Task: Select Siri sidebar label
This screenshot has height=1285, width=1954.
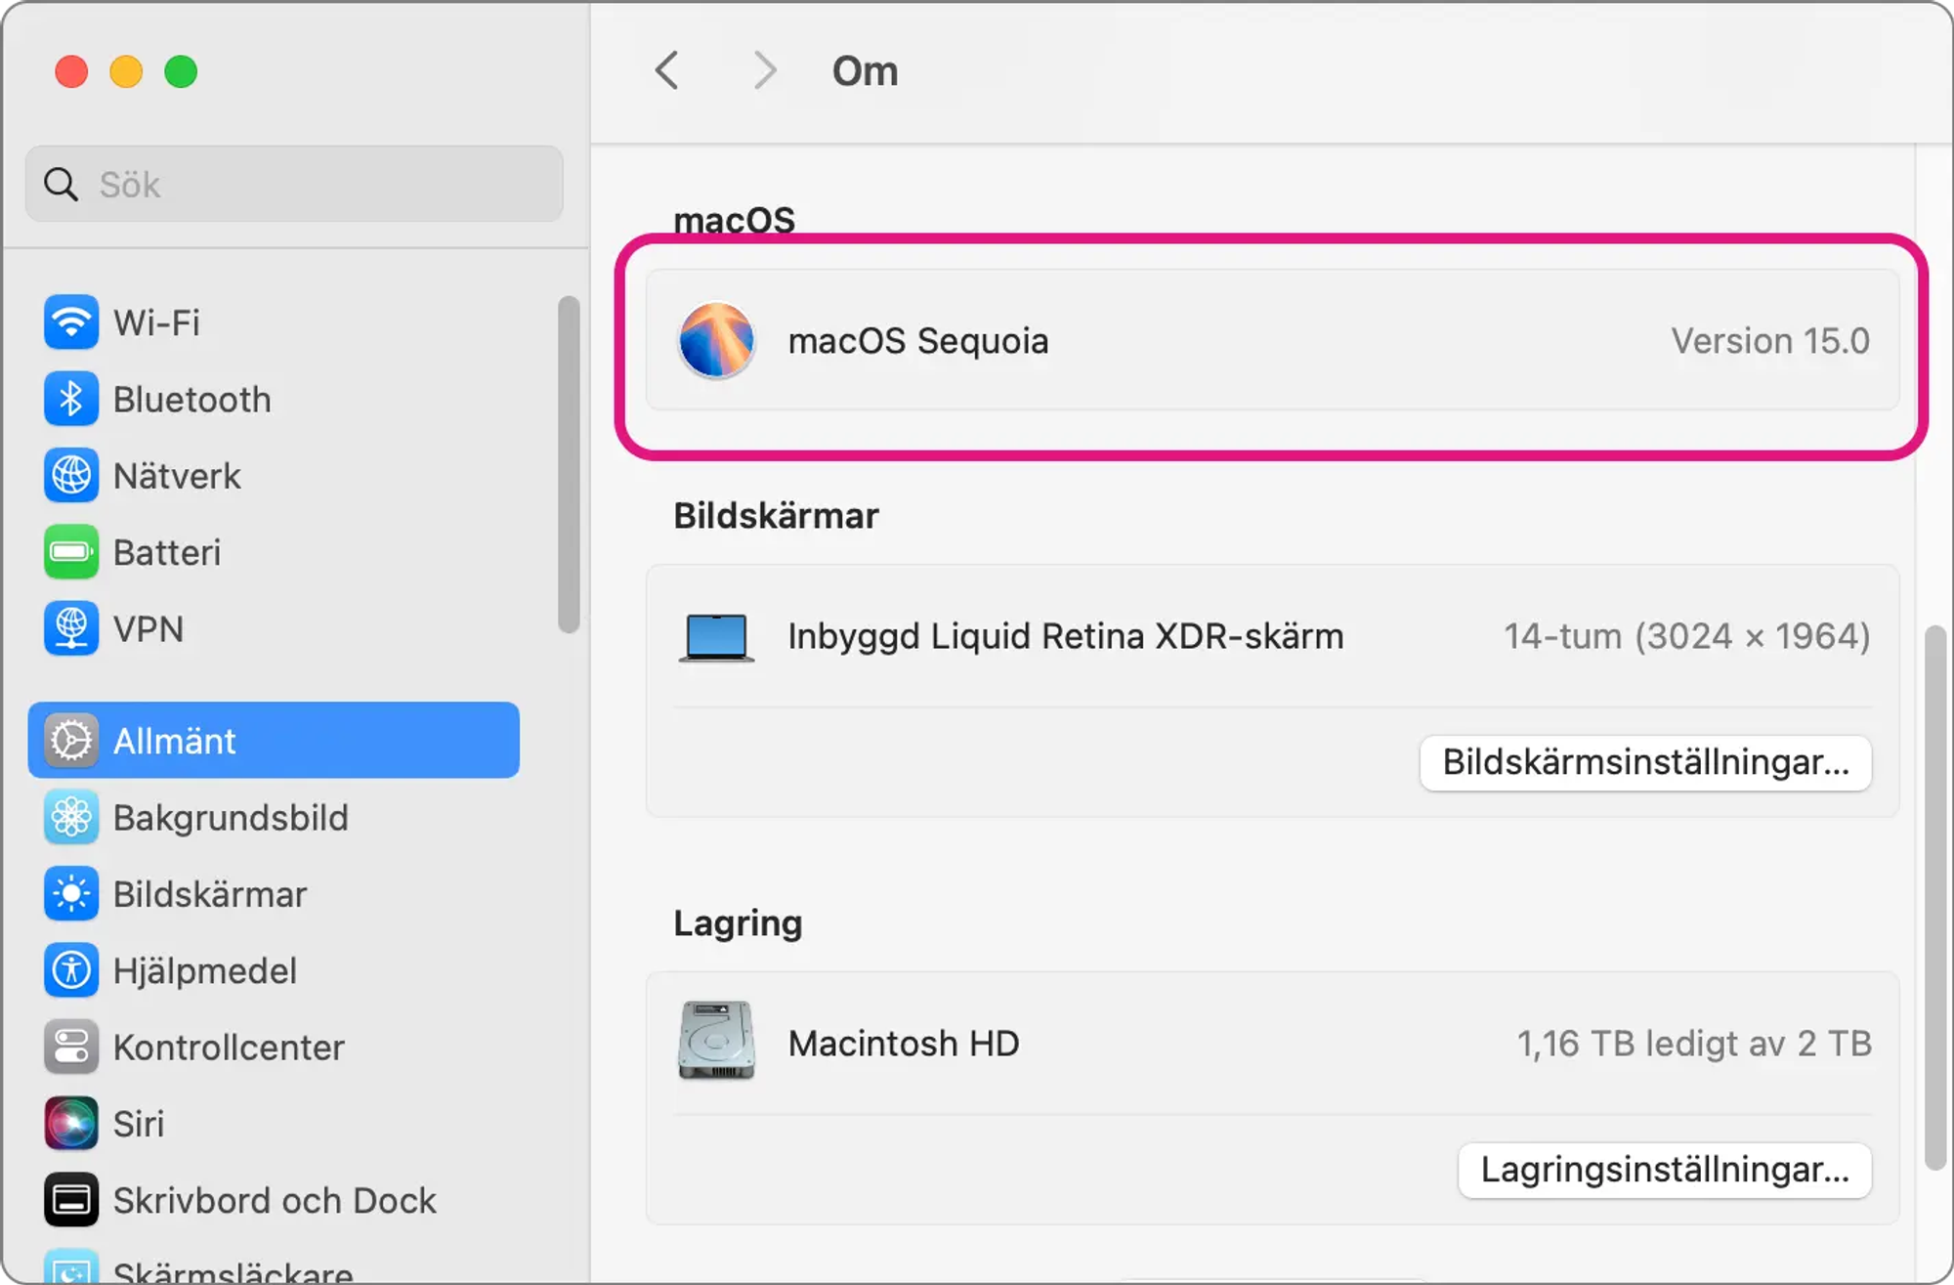Action: coord(139,1124)
